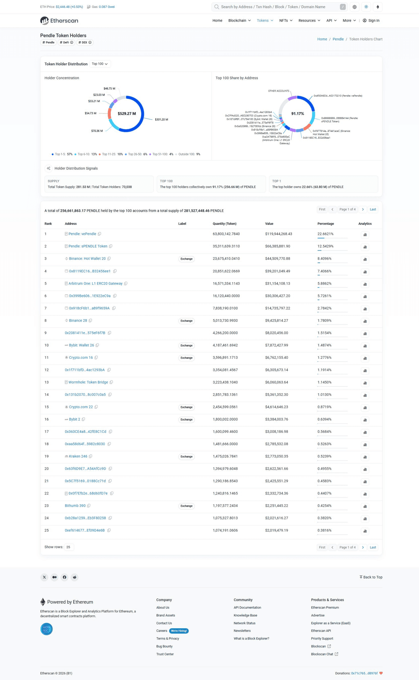Focus the address search field

[x=279, y=7]
